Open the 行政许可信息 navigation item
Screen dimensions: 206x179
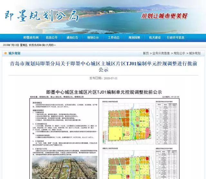(176, 37)
